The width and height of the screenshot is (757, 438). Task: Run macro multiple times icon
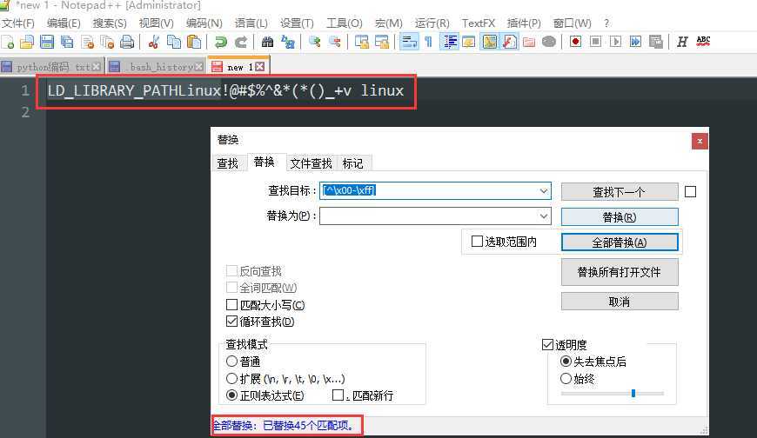click(635, 42)
